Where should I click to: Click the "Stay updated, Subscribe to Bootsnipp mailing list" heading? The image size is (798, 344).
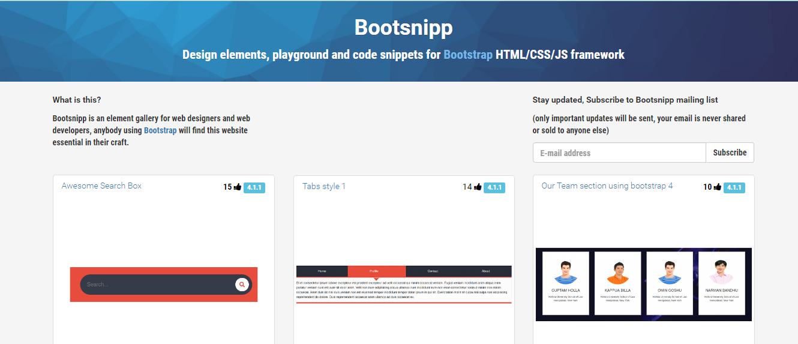625,100
